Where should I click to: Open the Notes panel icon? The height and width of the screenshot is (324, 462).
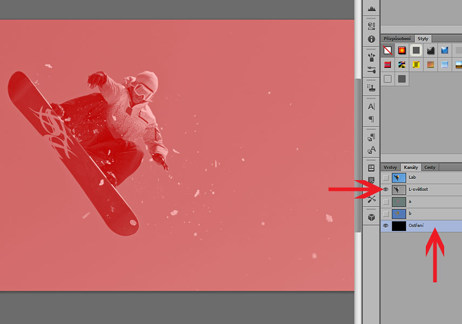pos(371,180)
